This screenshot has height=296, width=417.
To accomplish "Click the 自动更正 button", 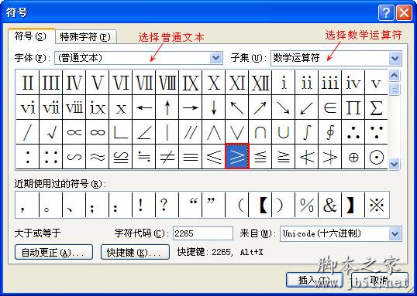I will click(53, 252).
